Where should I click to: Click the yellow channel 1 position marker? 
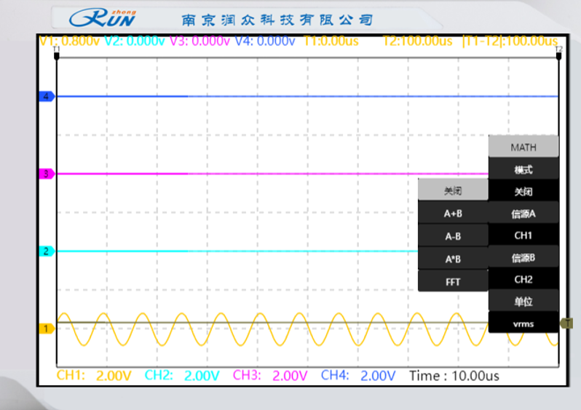tap(46, 329)
